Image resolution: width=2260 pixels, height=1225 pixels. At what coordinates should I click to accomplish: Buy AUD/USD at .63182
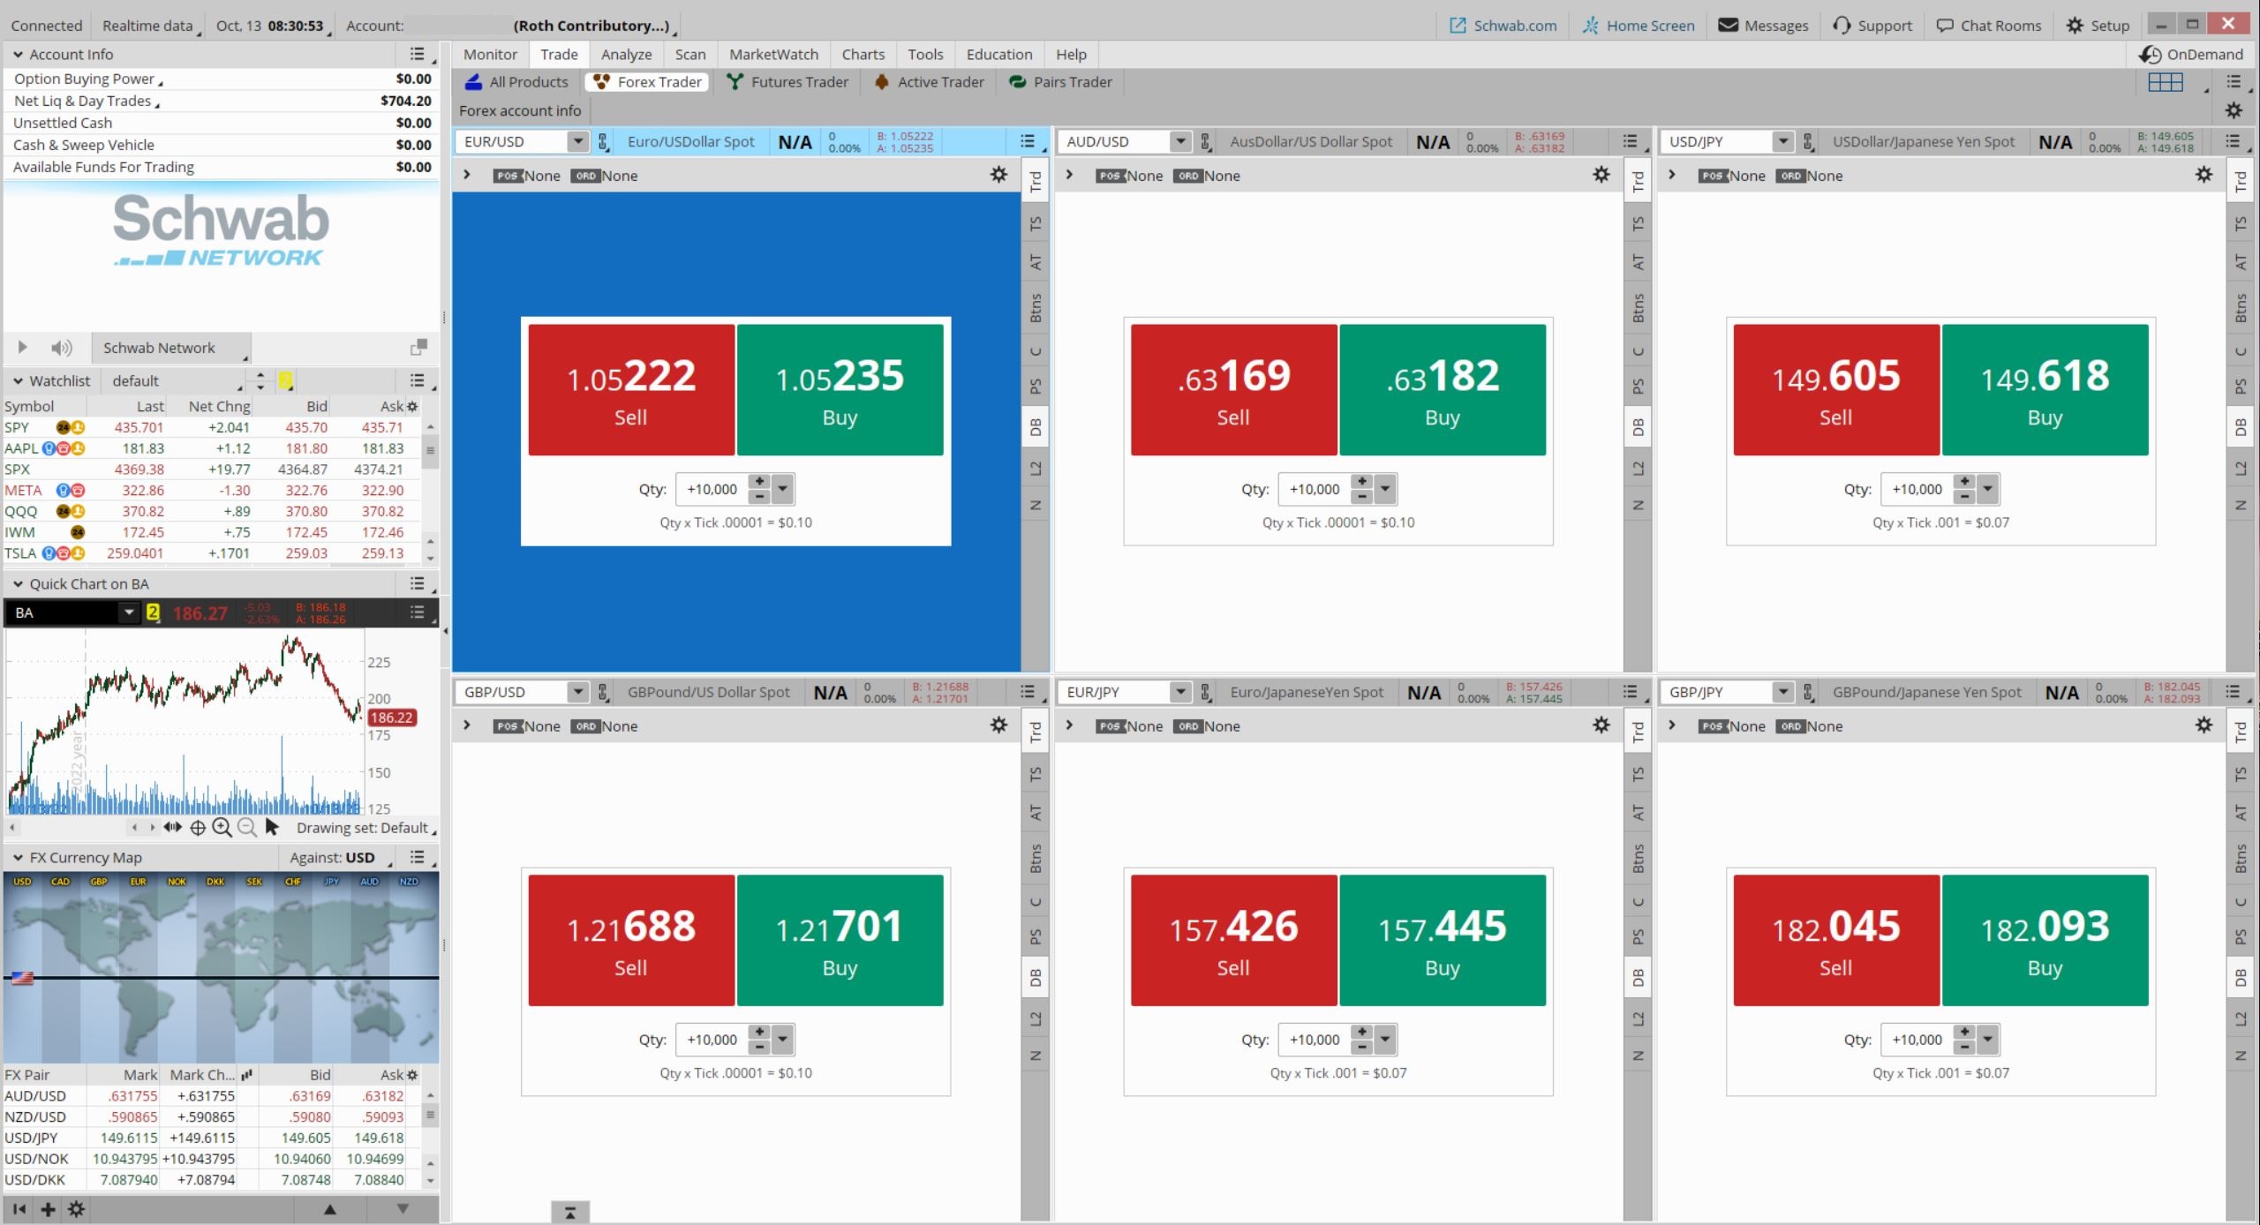pos(1443,390)
